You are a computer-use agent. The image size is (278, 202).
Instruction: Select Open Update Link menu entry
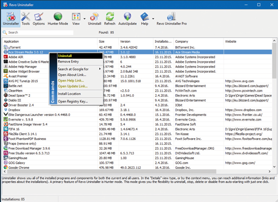tap(80, 86)
